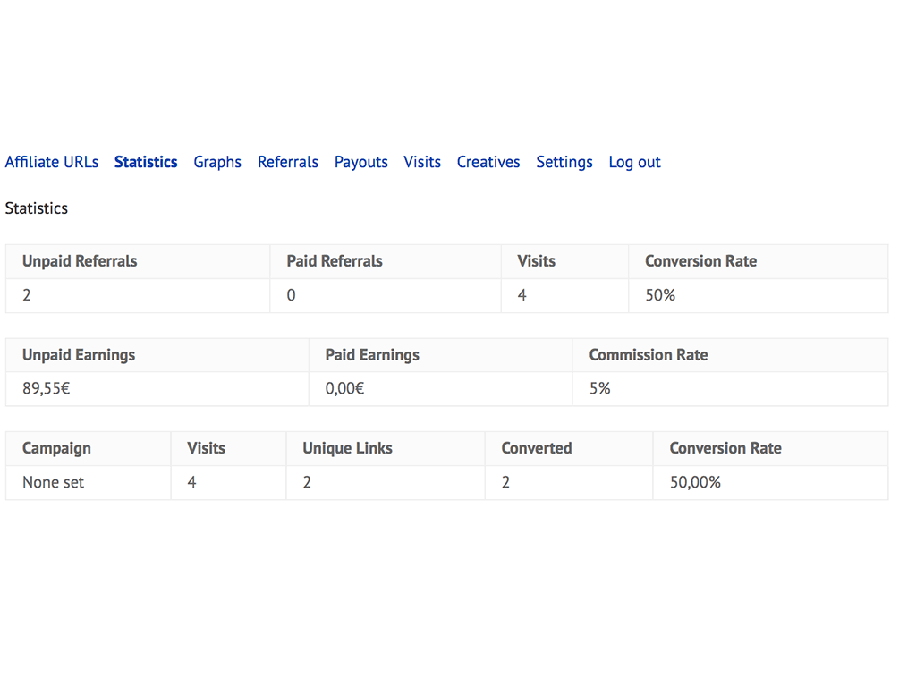Log out of the affiliate area

(x=634, y=163)
